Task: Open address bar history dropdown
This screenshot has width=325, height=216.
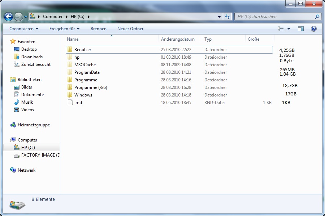Action: [x=219, y=17]
